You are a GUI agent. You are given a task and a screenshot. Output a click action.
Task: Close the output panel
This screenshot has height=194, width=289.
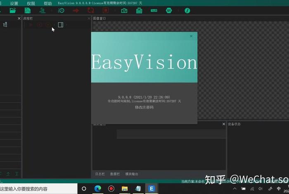pos(224,124)
